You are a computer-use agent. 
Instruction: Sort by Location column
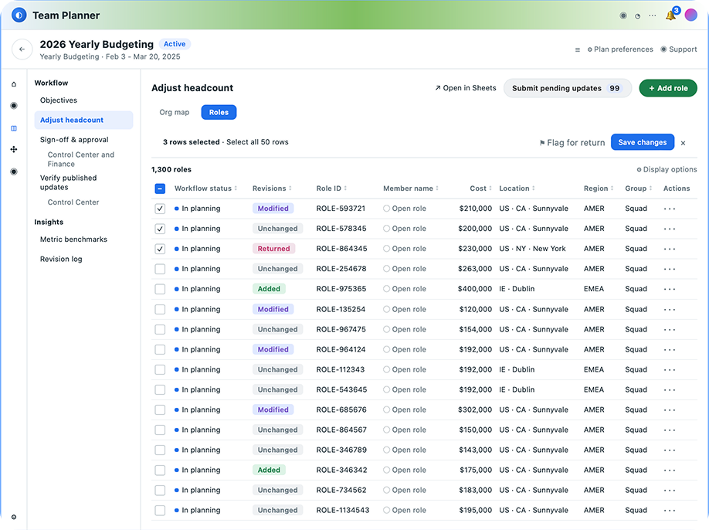click(517, 189)
